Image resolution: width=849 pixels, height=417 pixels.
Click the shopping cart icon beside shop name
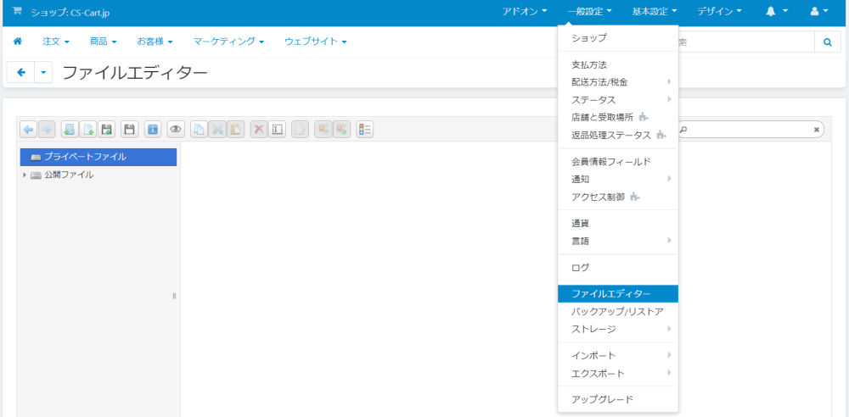click(17, 11)
